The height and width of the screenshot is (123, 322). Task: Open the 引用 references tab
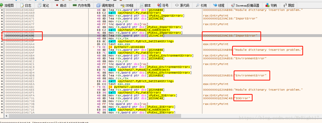pyautogui.click(x=201, y=5)
